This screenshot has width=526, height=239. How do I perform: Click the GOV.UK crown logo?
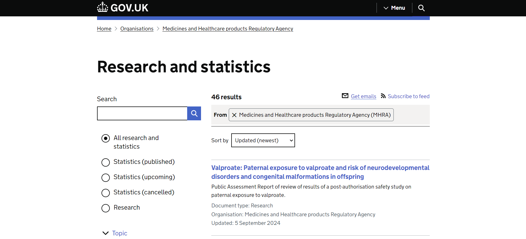[x=103, y=7]
